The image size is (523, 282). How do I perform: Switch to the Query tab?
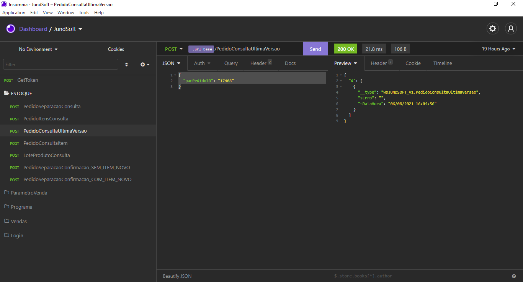pos(231,63)
